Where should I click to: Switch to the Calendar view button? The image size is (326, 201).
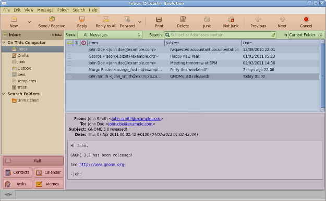[49, 172]
